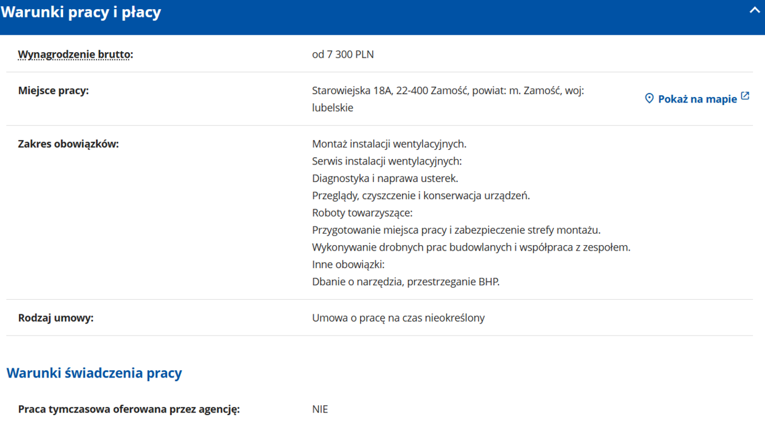The image size is (765, 426).
Task: Click the external link icon
Action: pos(745,96)
